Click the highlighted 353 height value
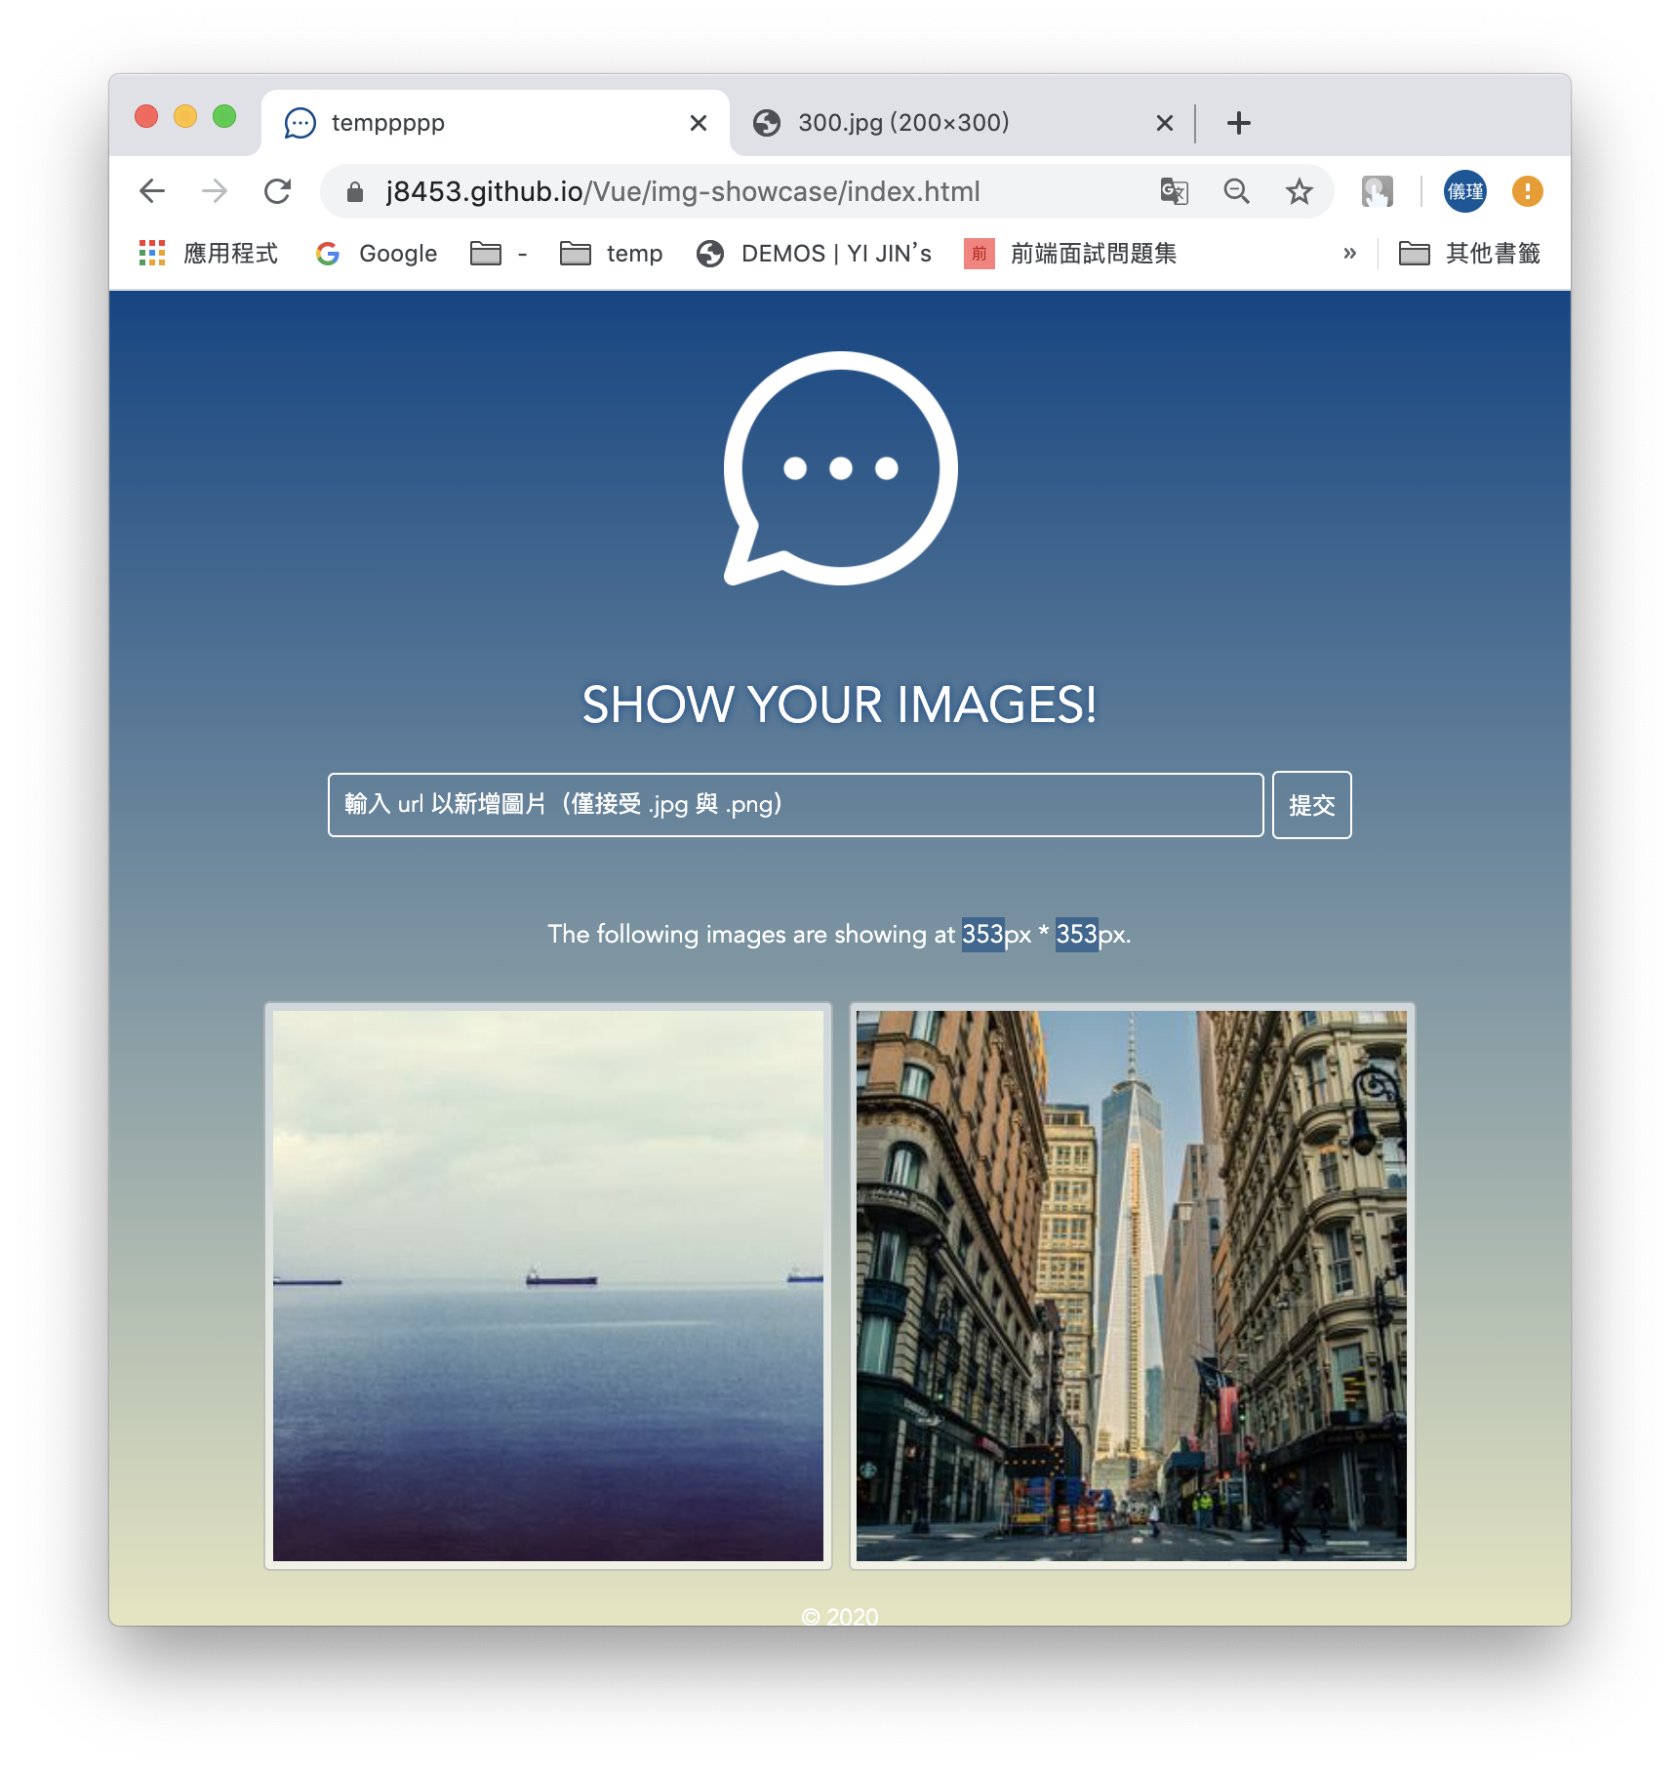This screenshot has width=1680, height=1770. [x=1077, y=935]
